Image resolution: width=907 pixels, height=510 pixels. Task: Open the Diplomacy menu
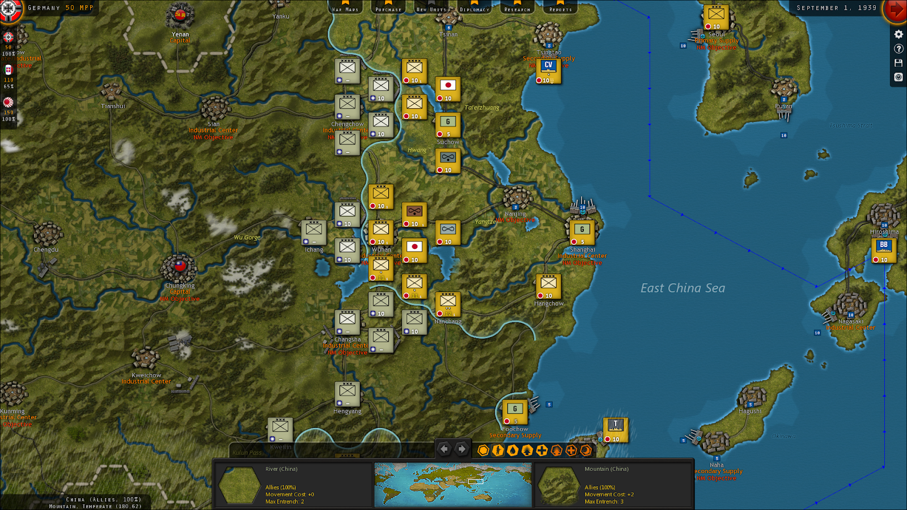[x=474, y=9]
